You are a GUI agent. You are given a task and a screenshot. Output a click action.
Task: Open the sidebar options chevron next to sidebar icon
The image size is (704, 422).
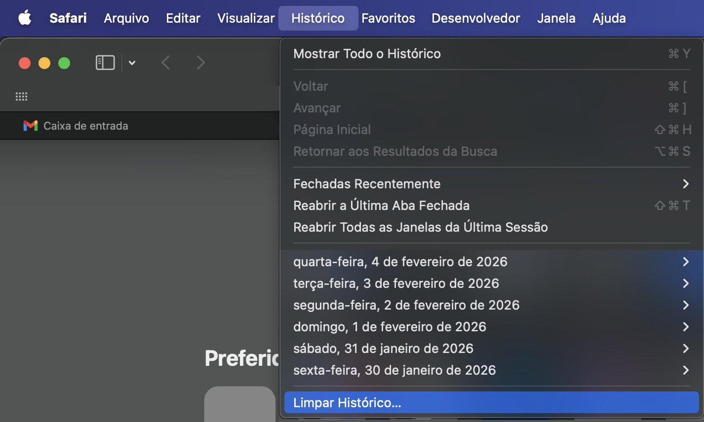point(131,63)
